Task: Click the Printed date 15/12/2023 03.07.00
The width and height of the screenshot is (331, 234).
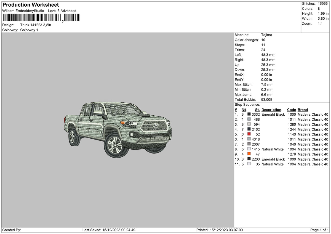Action: (x=226, y=230)
